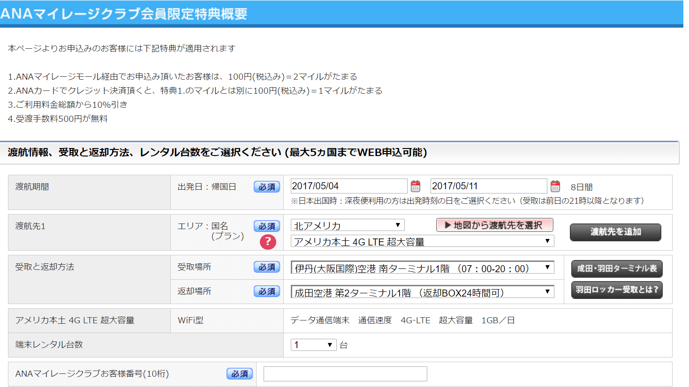This screenshot has width=689, height=387.
Task: Open the return date calendar picker icon
Action: pyautogui.click(x=555, y=186)
